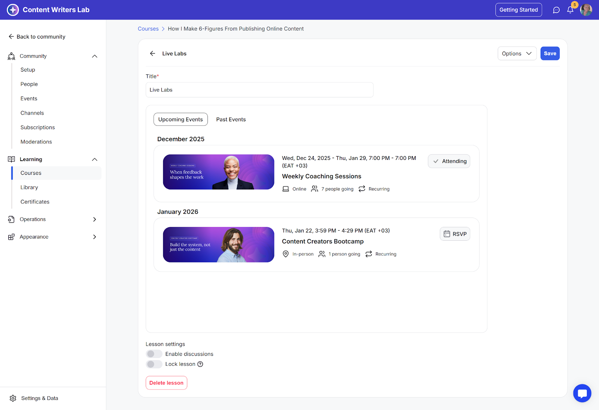599x410 pixels.
Task: Toggle the Lock lesson switch
Action: pos(154,364)
